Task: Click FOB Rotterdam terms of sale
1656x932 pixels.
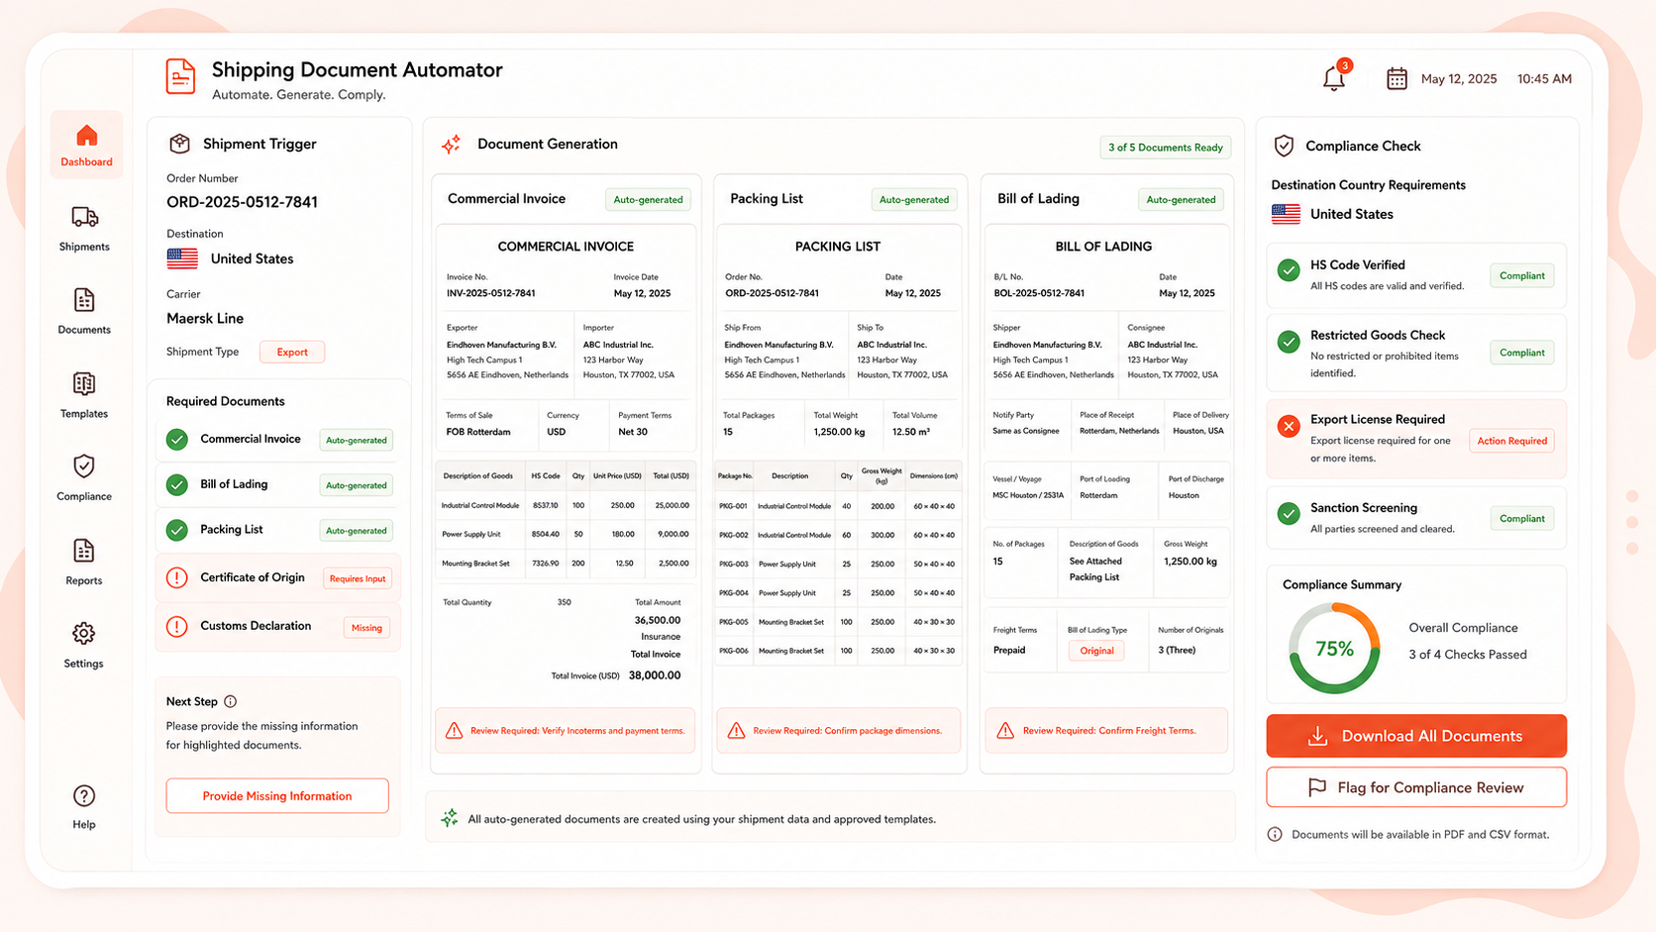Action: pos(478,432)
